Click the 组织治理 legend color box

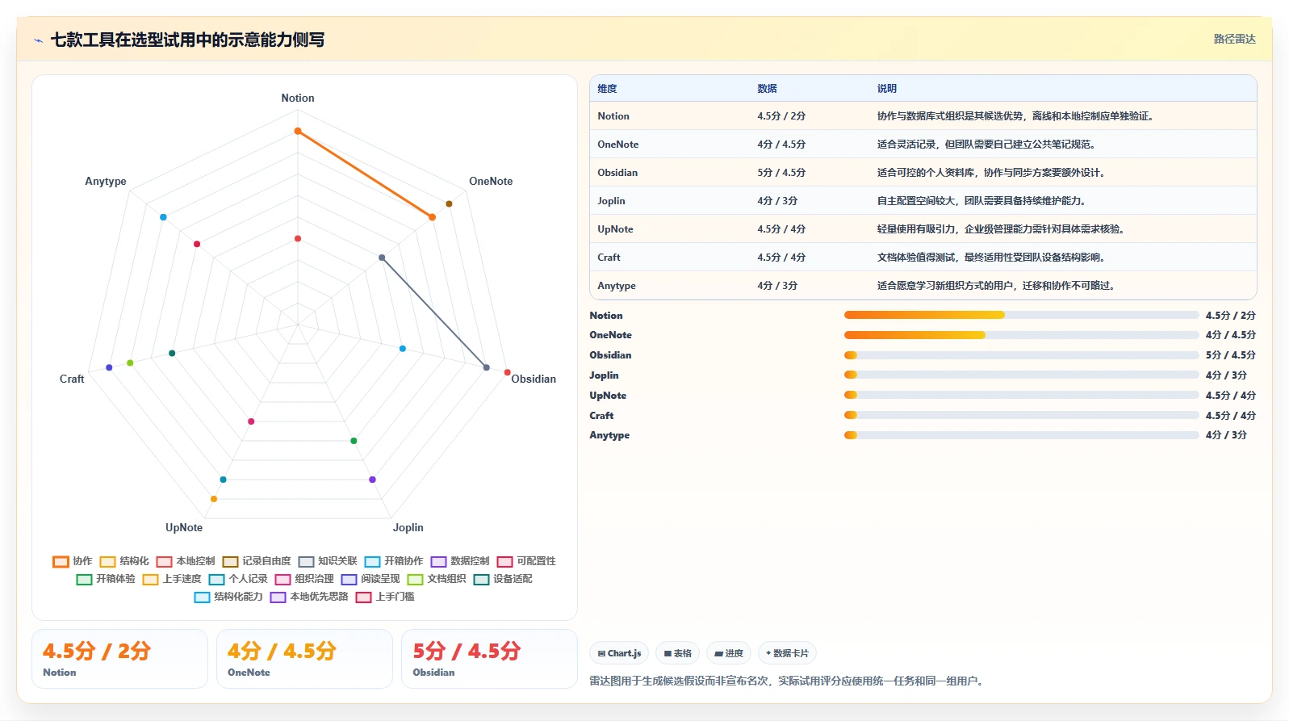coord(282,580)
